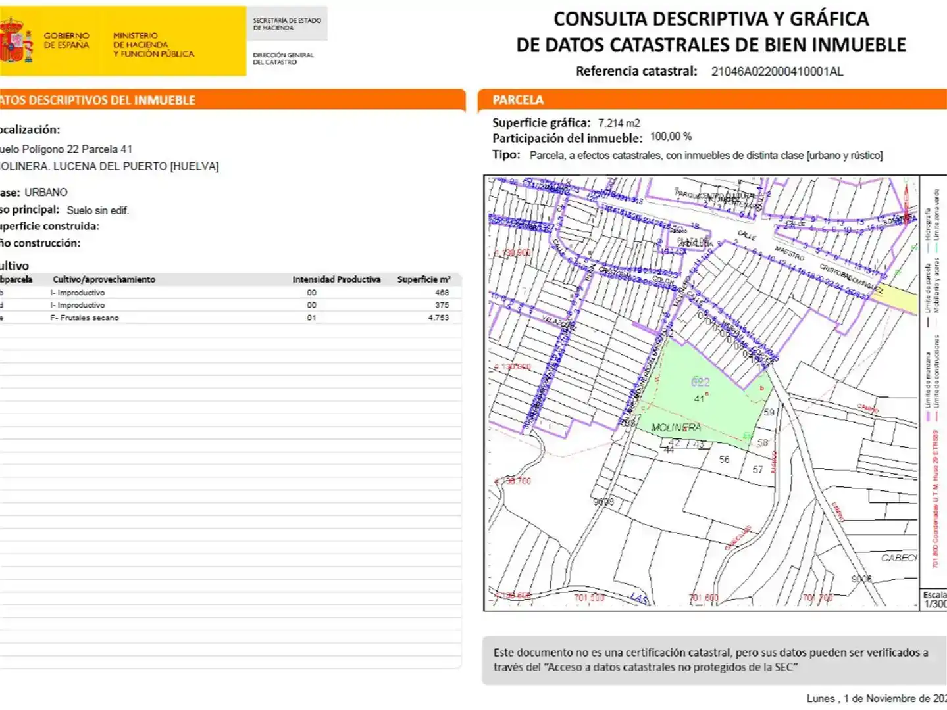947x710 pixels.
Task: Click the title line "DE DATOS CATASTRALES DE BIEN INMUEBLE"
Action: (x=711, y=45)
